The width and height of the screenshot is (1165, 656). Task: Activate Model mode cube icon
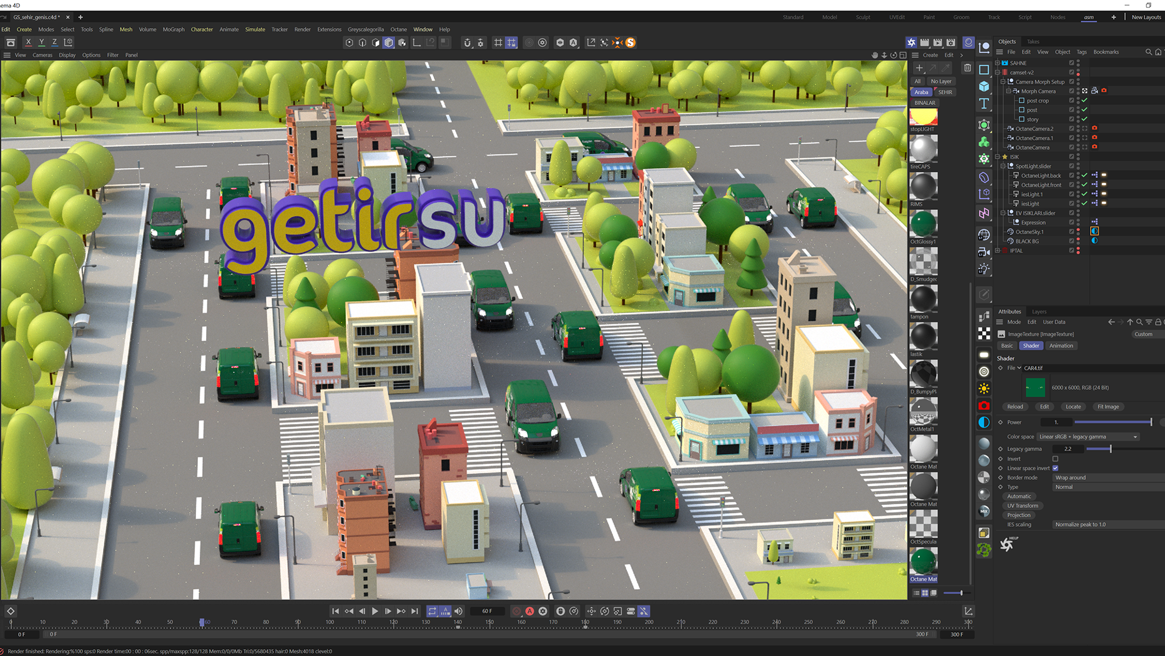point(388,42)
